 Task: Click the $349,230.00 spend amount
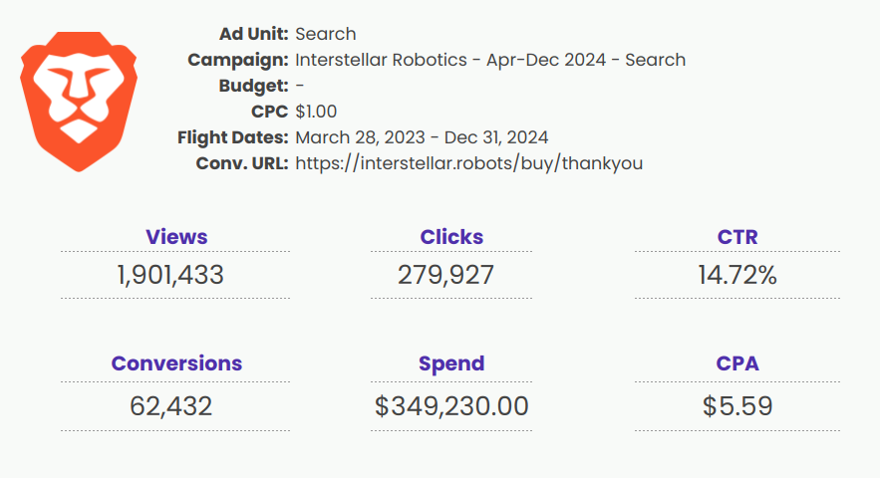tap(451, 406)
